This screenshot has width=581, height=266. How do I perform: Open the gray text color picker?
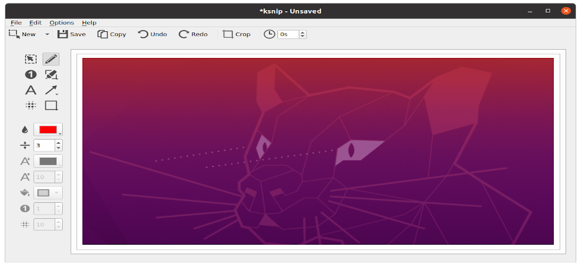[x=48, y=161]
